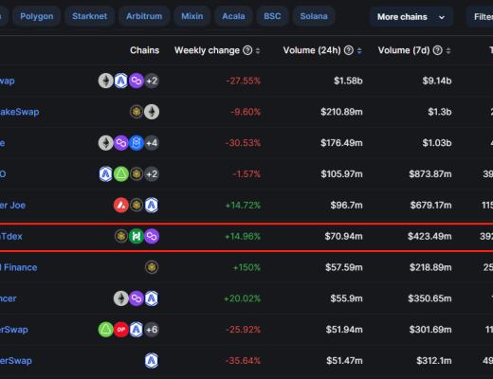Expand the +2 chains badge in $1.58b row
493x379 pixels.
click(x=152, y=81)
